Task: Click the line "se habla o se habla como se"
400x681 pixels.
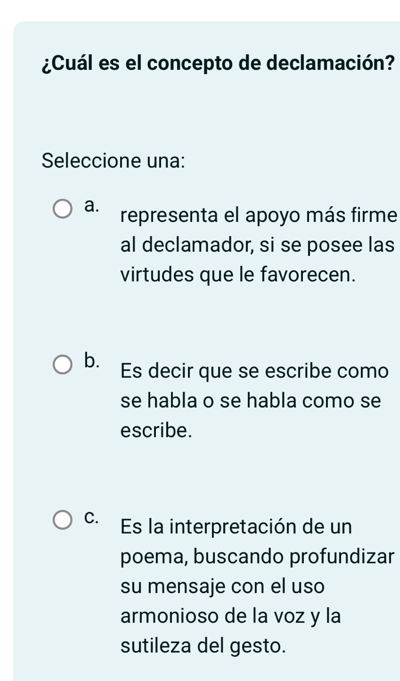Action: click(x=251, y=401)
